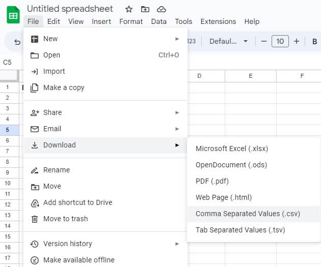This screenshot has height=267, width=321.
Task: Download as Web Page (.html)
Action: [253, 197]
